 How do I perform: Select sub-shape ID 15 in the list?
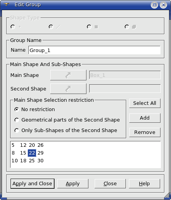[x=23, y=153]
